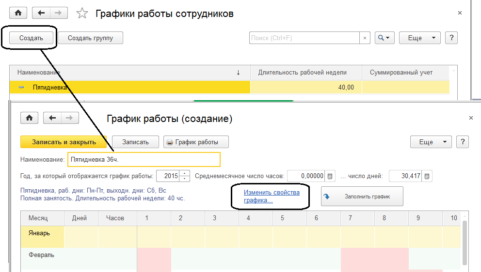
Task: Close the График работы (создание) form
Action: click(x=471, y=118)
